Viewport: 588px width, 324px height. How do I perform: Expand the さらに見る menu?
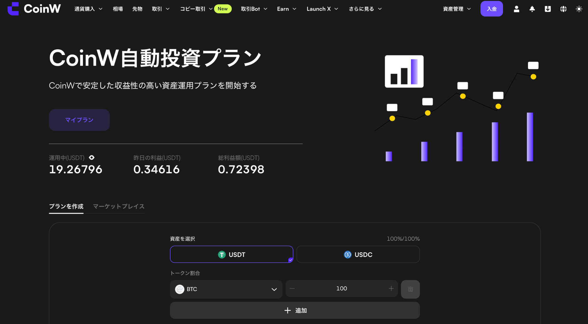365,9
